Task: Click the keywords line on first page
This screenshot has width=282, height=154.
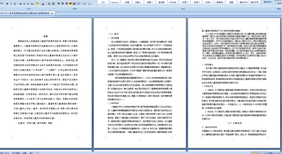Action: 35,123
